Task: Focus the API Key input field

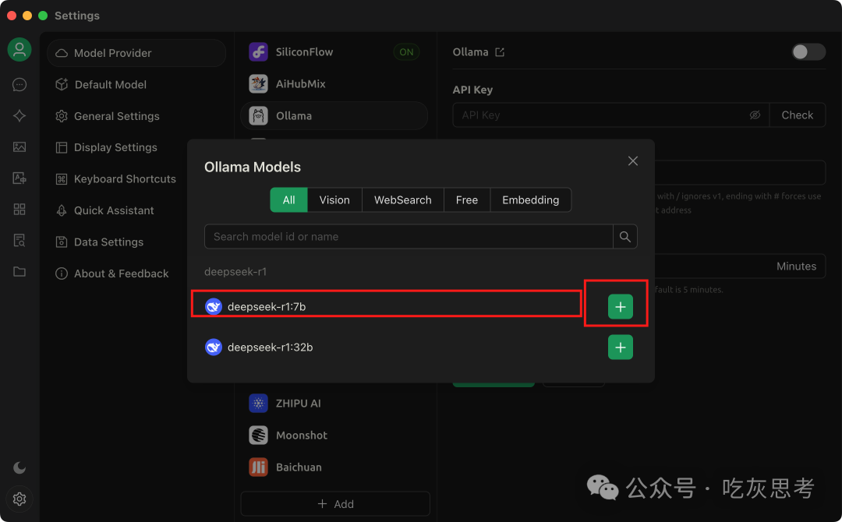Action: tap(611, 115)
